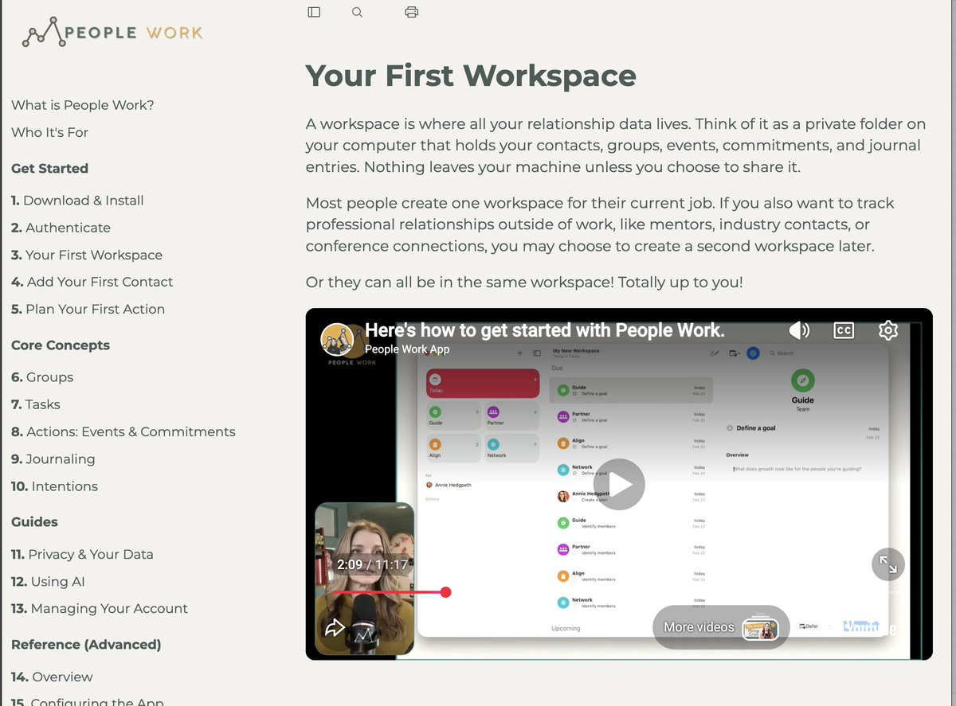
Task: Open '11. Privacy & Your Data'
Action: coord(82,554)
